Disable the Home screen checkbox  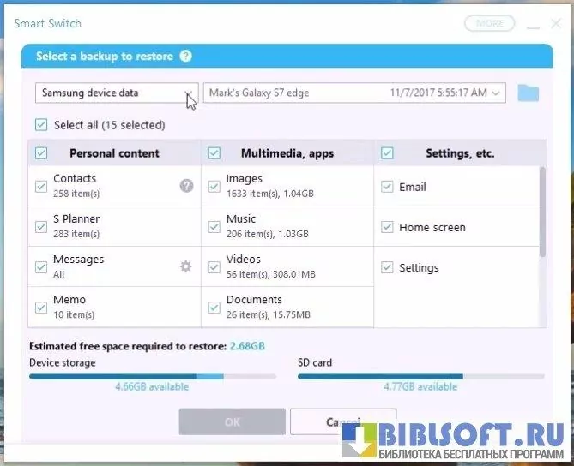pyautogui.click(x=387, y=227)
